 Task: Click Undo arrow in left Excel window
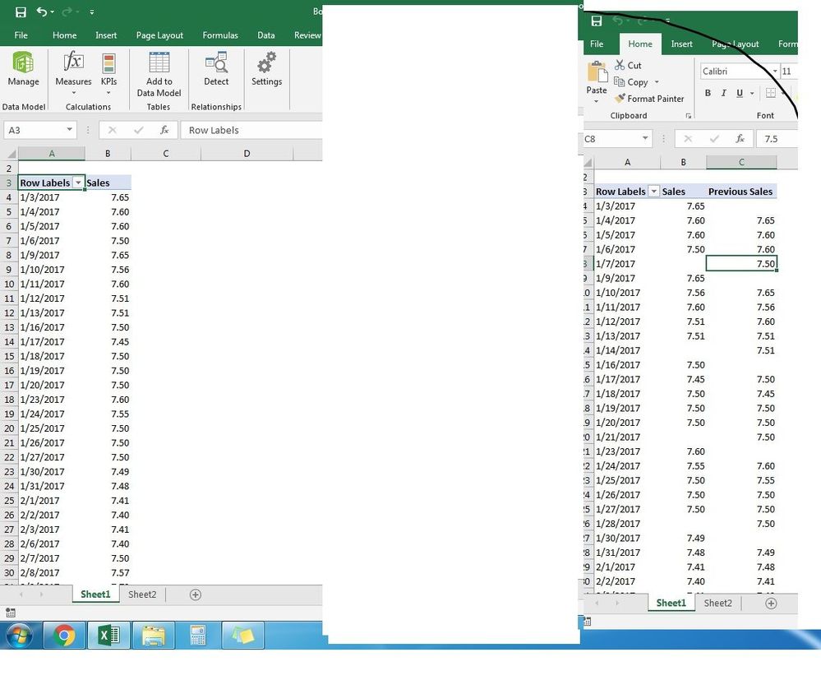click(x=42, y=12)
